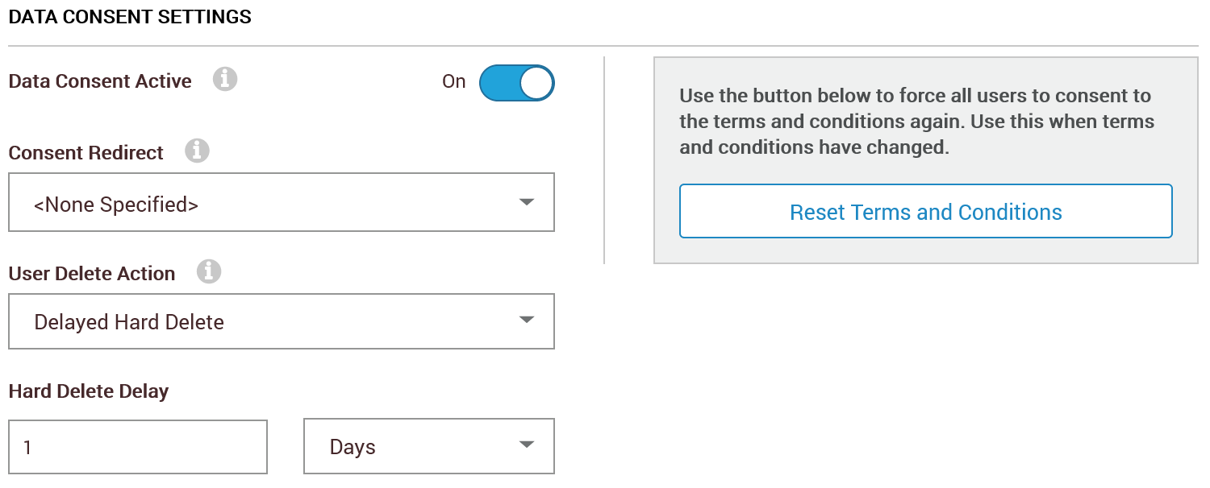
Task: Show help icon for User Delete Action
Action: [209, 271]
